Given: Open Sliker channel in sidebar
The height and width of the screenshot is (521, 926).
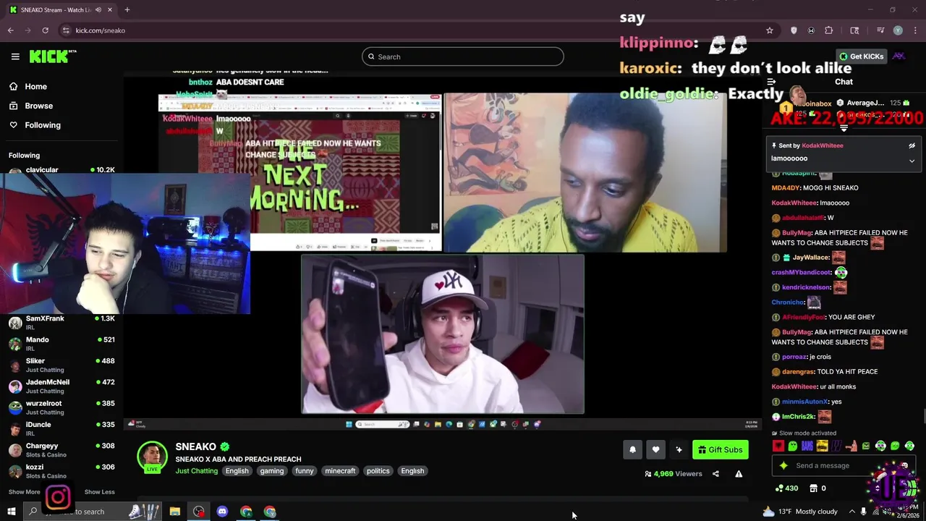Looking at the screenshot, I should pyautogui.click(x=61, y=365).
